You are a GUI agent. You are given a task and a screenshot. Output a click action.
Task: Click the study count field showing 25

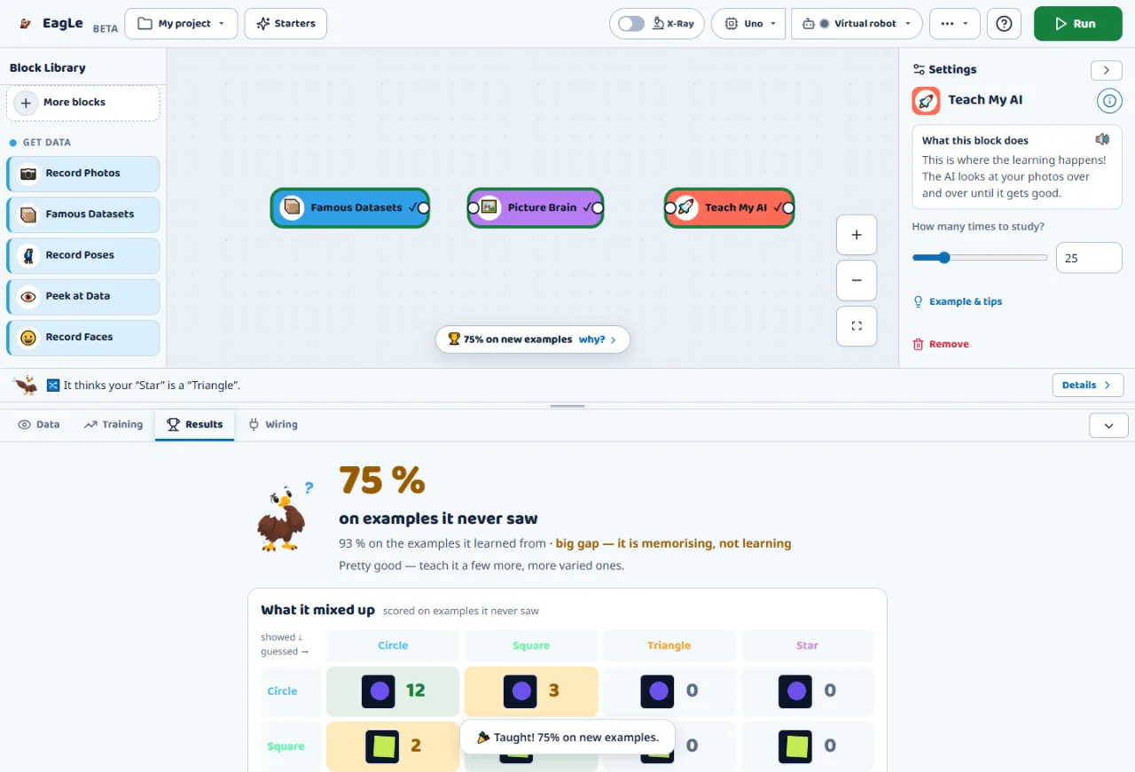[x=1089, y=258]
